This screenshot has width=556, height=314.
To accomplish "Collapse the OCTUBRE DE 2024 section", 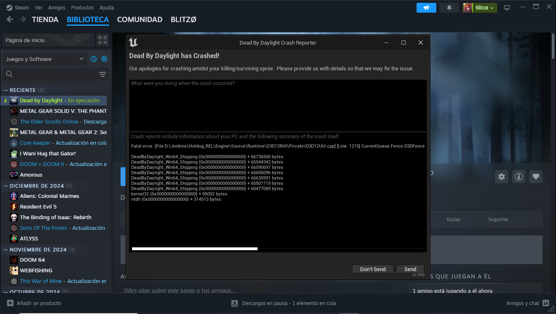I will pos(6,292).
